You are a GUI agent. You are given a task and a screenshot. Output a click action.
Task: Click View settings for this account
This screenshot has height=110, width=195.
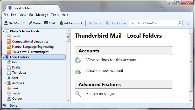111,60
